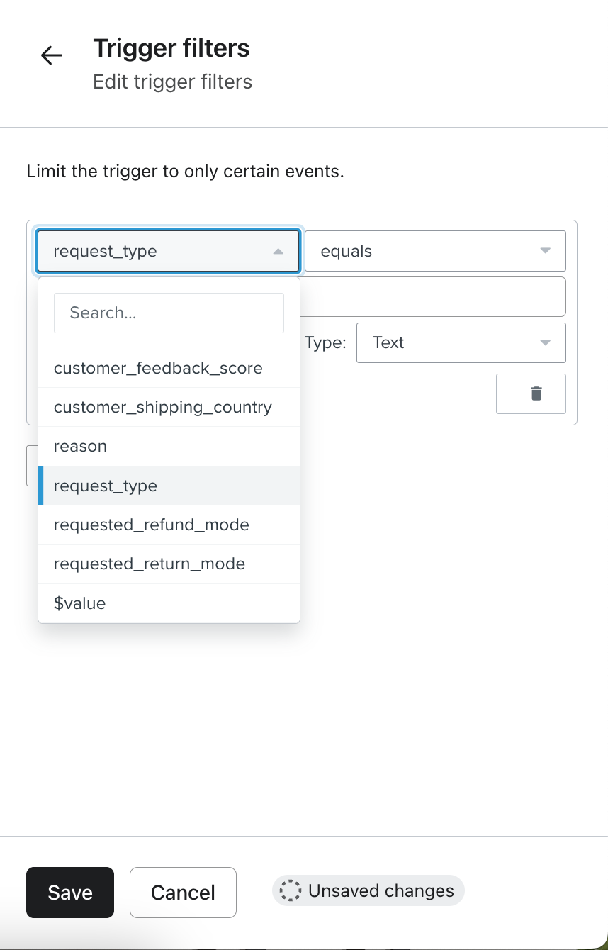Collapse the request_type field dropdown
Image resolution: width=608 pixels, height=950 pixels.
(169, 251)
